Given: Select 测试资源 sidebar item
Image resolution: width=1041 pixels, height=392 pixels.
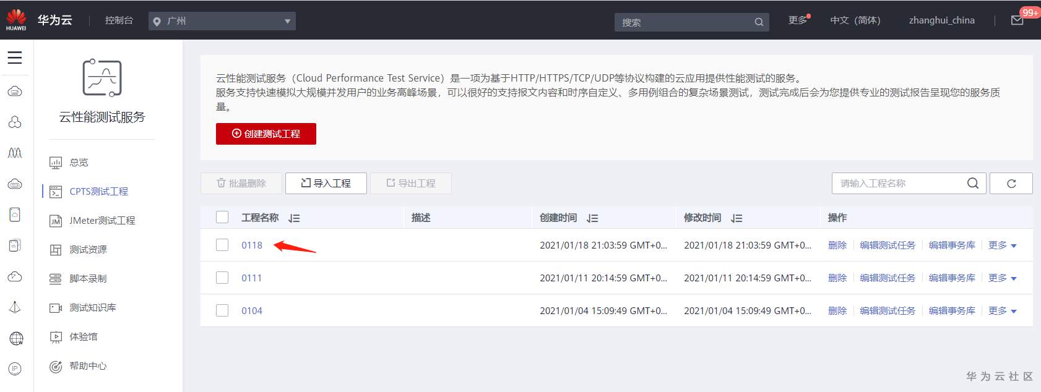Looking at the screenshot, I should [x=88, y=250].
